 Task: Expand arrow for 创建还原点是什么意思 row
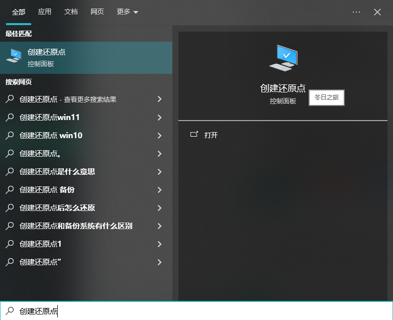[x=159, y=172]
